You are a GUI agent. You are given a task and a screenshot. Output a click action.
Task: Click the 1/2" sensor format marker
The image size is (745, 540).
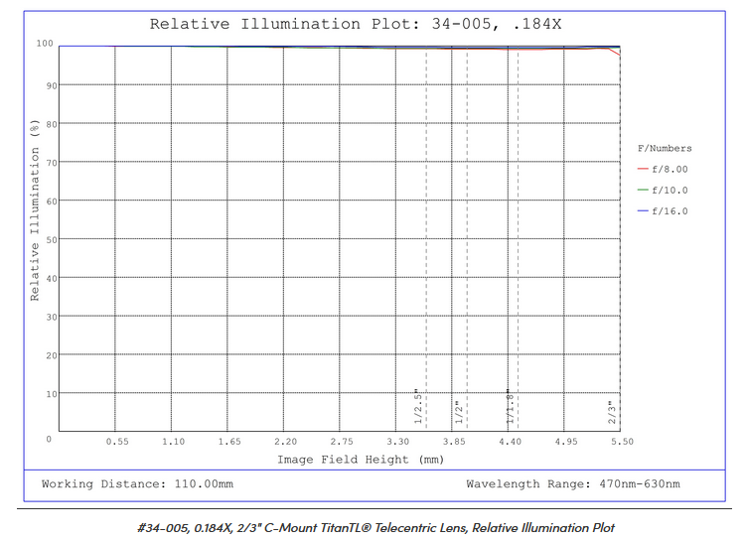(x=458, y=411)
